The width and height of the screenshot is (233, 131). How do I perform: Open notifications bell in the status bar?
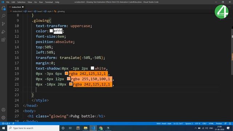coord(230,124)
